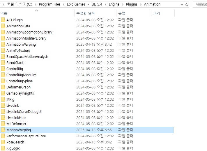
Task: Go to 로컬 디스크 (C:) breadcrumb
Action: [20, 4]
